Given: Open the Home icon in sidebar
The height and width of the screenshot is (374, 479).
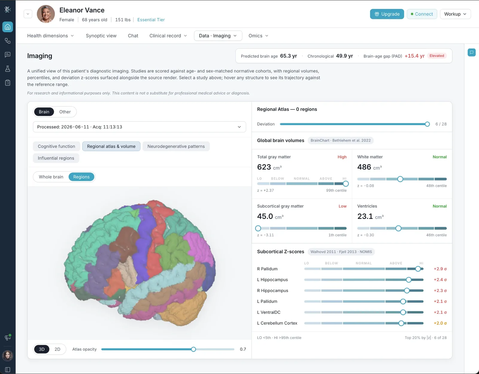Looking at the screenshot, I should [8, 27].
